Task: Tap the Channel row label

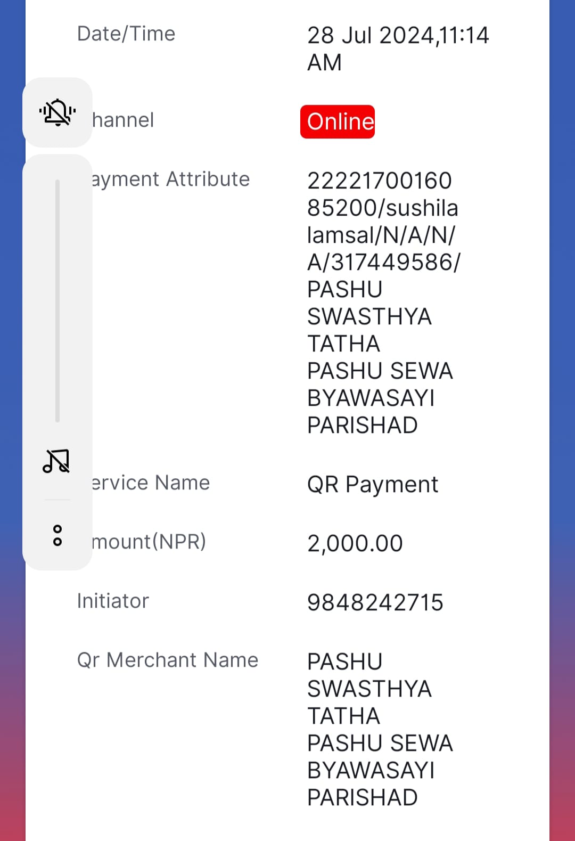Action: 123,120
